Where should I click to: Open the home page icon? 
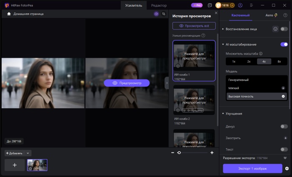tap(9, 14)
